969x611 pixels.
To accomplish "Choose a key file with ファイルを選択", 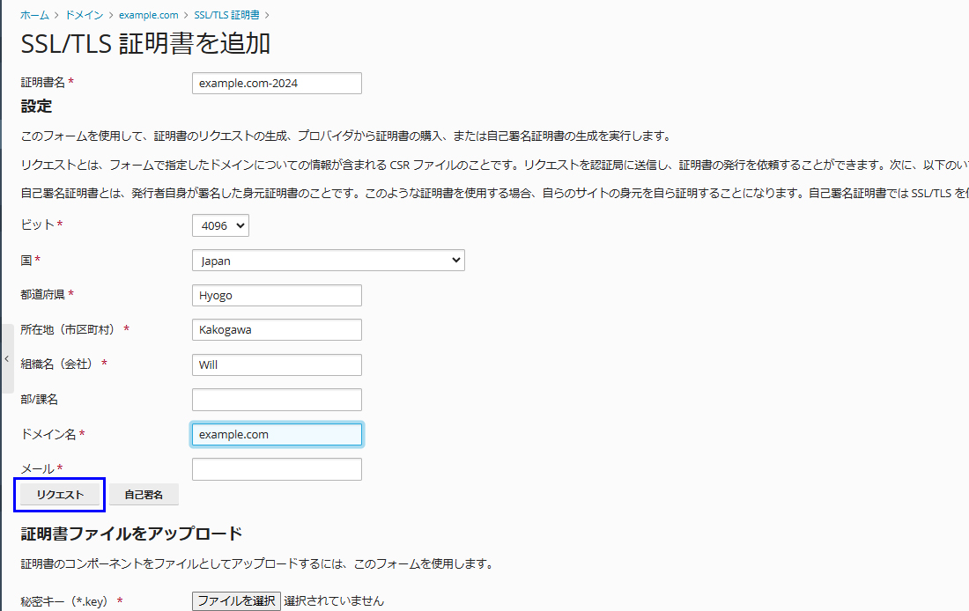I will coord(236,601).
